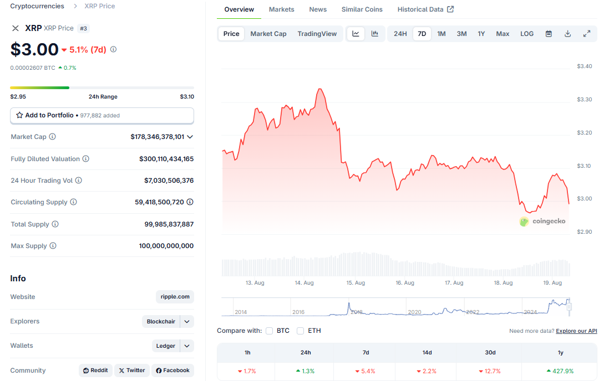Switch to the News tab
Screen dimensions: 609x381
click(x=318, y=9)
